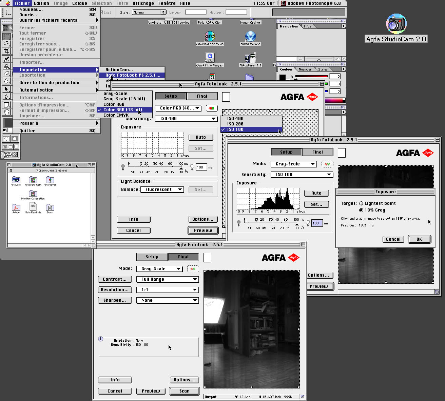Screen dimensions: 445x401
Task: Open the Calque menu
Action: pos(80,3)
